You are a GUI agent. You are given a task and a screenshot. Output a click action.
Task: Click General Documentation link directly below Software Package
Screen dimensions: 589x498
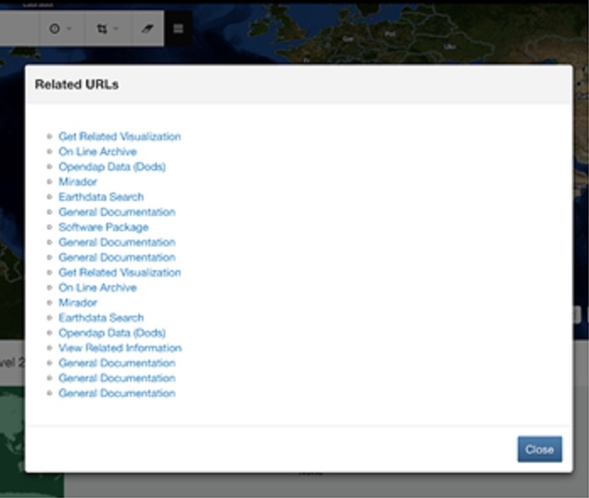click(116, 242)
